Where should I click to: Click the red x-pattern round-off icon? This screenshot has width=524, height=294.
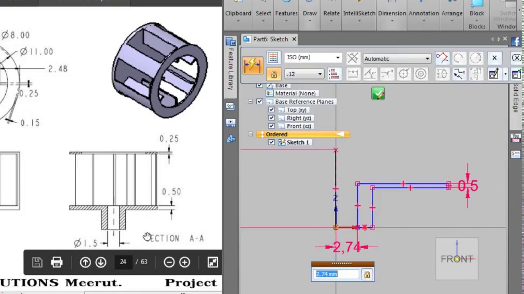(334, 74)
